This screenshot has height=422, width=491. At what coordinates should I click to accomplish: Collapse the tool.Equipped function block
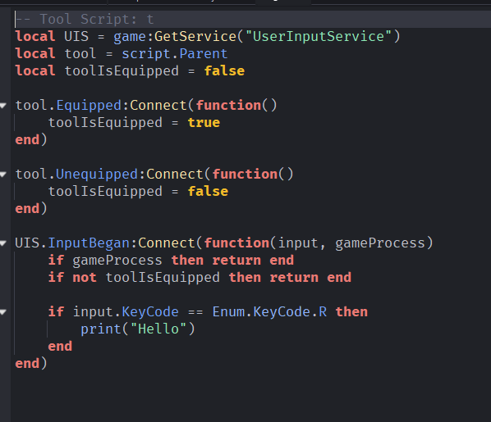click(x=3, y=106)
